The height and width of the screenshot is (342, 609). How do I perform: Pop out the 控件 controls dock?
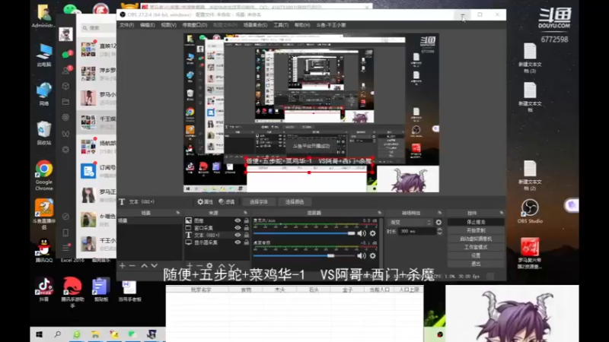tap(502, 213)
